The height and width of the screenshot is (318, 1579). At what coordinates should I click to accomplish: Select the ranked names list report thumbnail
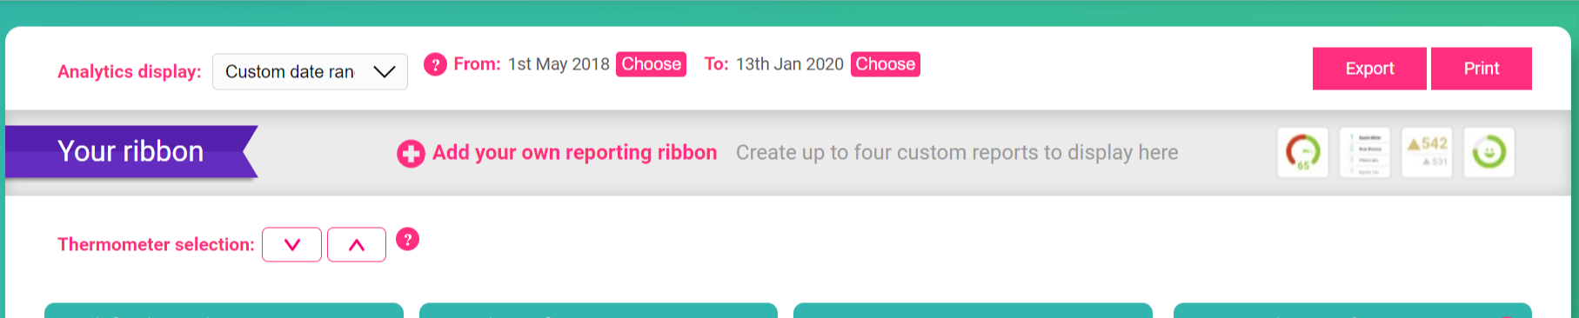pos(1364,152)
